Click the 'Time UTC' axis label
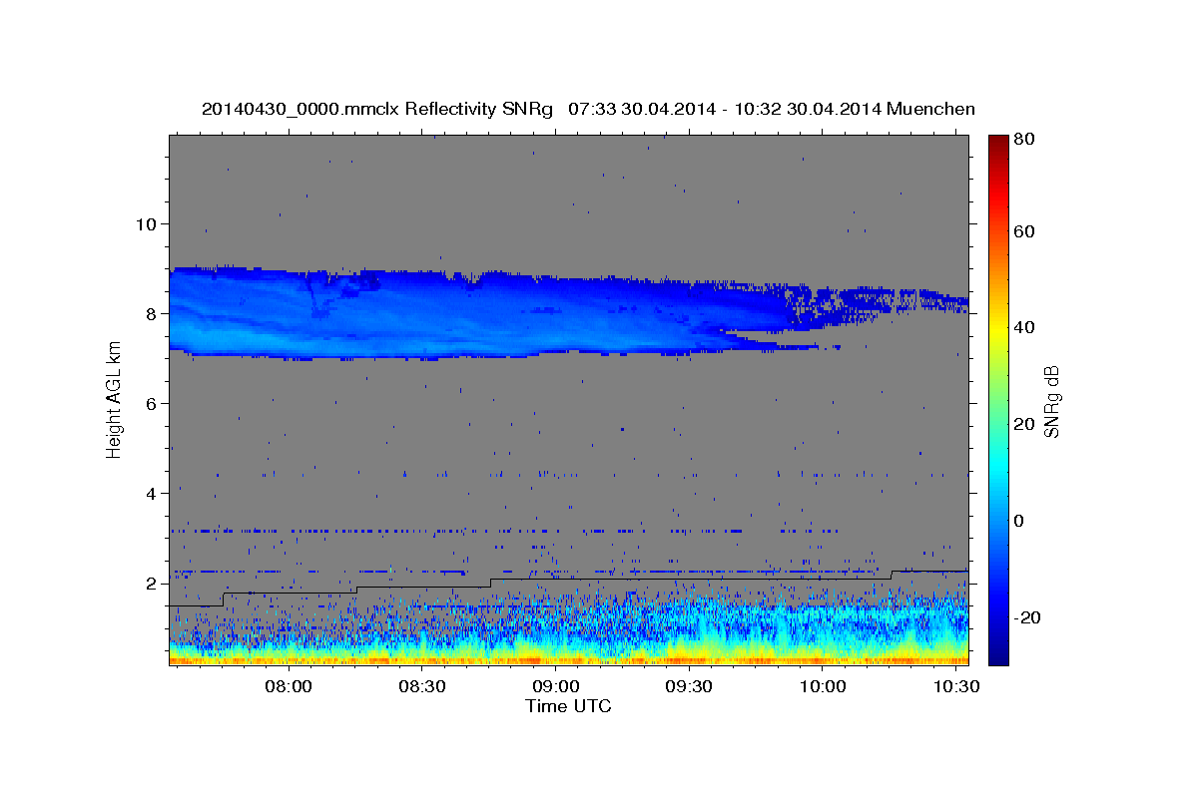Viewport: 1198px width, 798px height. pyautogui.click(x=568, y=706)
